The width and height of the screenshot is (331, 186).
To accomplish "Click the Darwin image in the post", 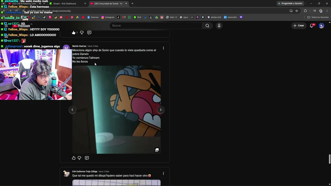I will (116, 110).
